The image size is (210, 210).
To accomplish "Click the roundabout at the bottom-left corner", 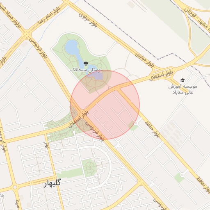I will (x=15, y=187).
